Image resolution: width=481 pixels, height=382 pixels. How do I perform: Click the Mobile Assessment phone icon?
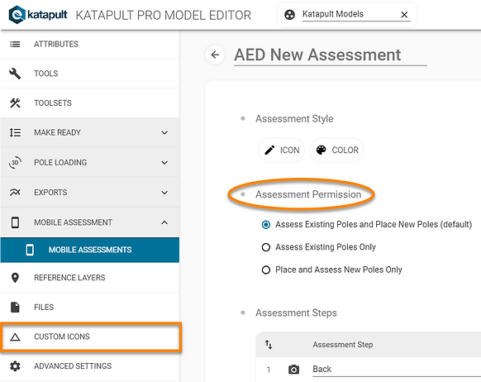[x=15, y=222]
